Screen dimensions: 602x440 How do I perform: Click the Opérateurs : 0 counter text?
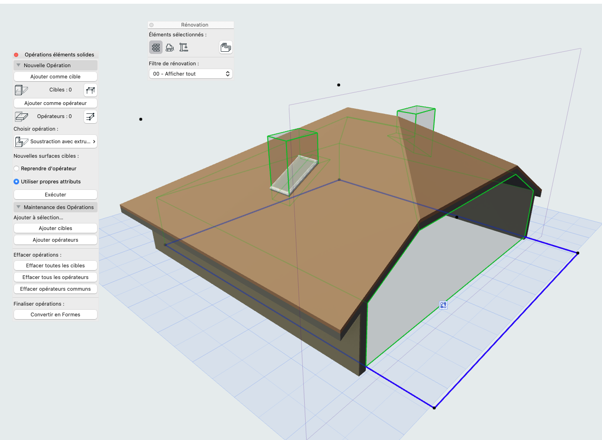tap(55, 116)
